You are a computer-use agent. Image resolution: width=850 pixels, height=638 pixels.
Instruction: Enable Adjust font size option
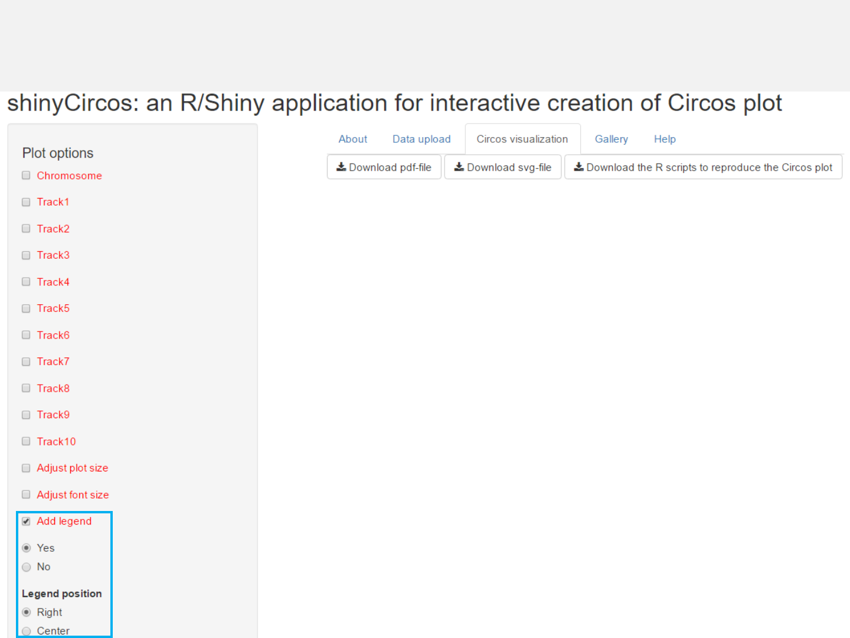coord(26,494)
